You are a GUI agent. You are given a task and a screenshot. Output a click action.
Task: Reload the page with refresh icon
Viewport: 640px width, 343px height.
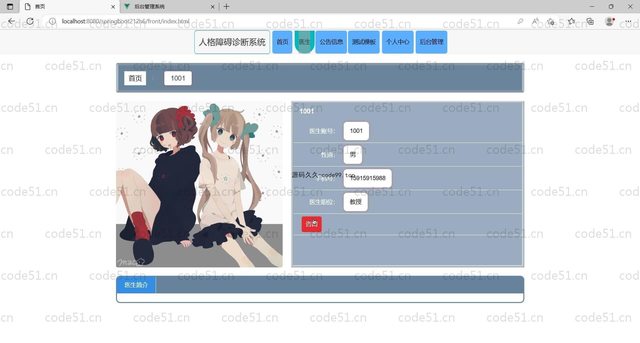click(30, 21)
